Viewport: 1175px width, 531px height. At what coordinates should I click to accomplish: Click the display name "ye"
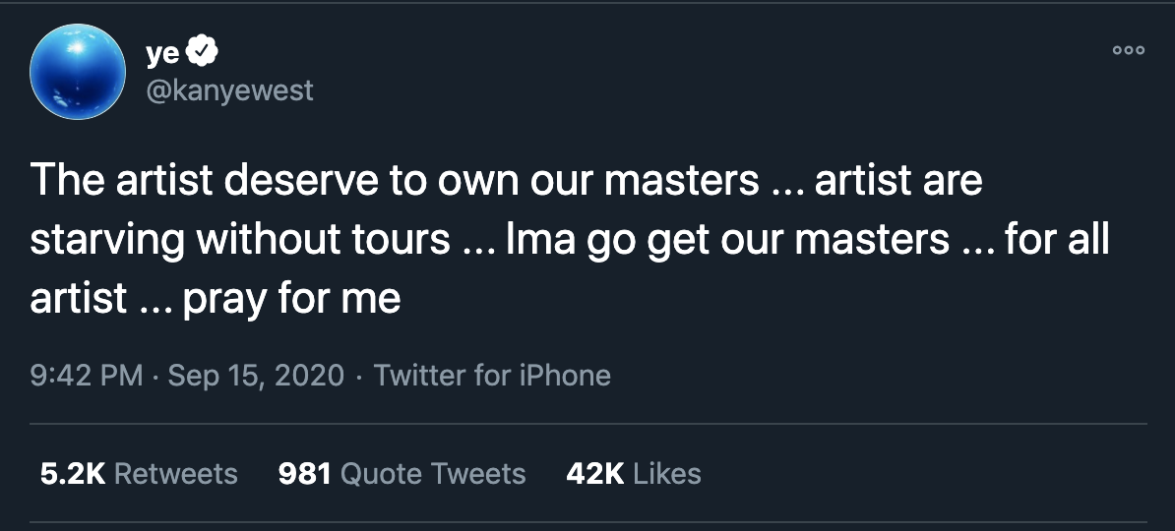[x=161, y=52]
